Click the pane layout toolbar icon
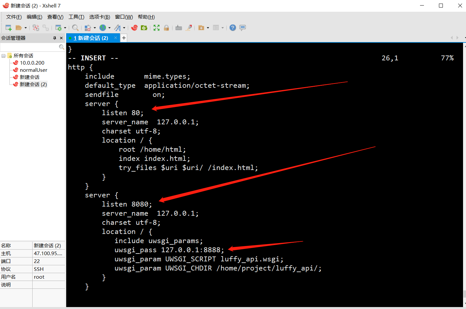Image resolution: width=466 pixels, height=309 pixels. [x=216, y=28]
